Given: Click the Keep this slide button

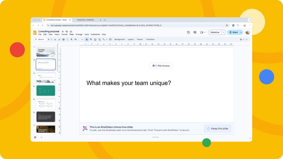Looking at the screenshot, I should tap(218, 128).
